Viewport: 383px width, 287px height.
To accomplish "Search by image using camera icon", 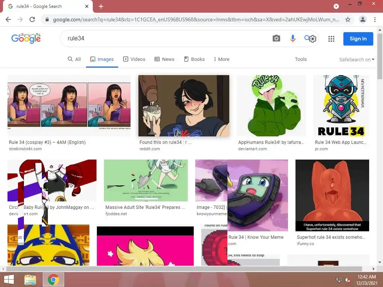I will pyautogui.click(x=276, y=38).
